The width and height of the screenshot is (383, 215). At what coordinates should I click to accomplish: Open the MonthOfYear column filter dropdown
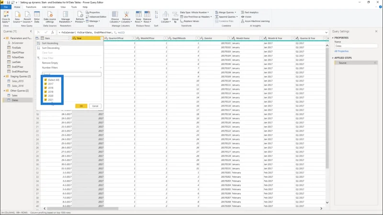point(165,38)
